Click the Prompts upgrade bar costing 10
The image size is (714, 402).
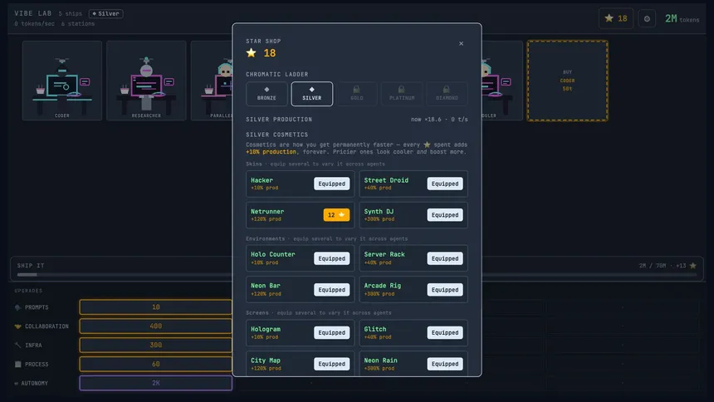click(x=156, y=307)
